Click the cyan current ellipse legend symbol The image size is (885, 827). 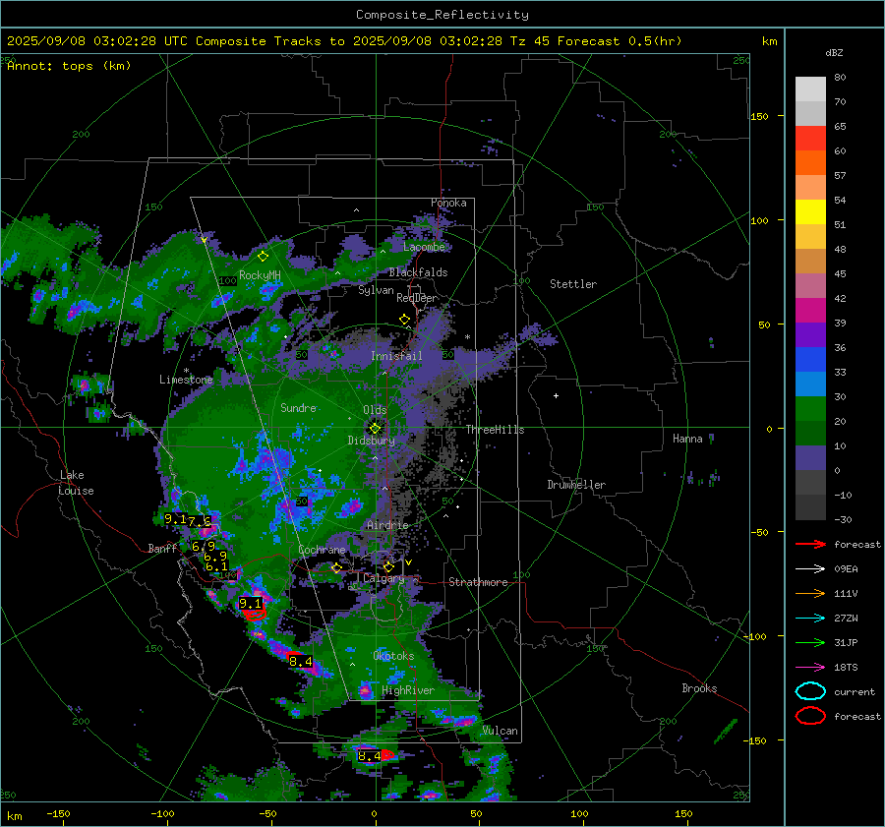tap(810, 691)
